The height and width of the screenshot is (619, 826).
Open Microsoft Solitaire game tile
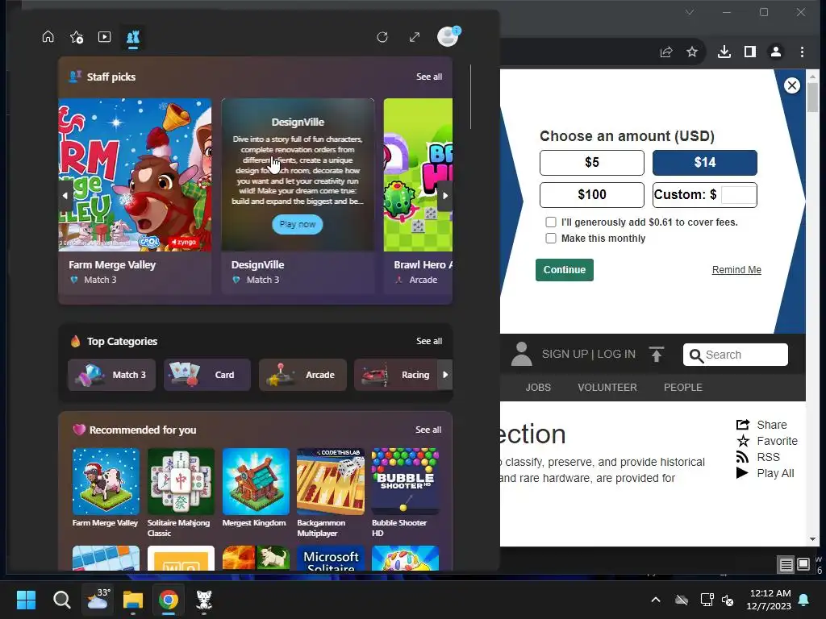click(x=330, y=559)
